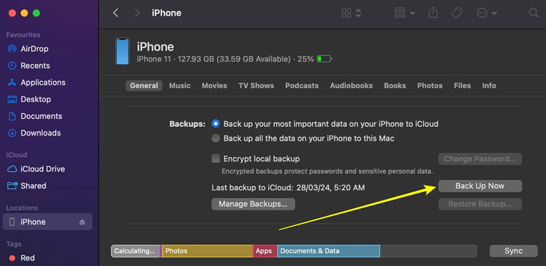Click the icon view grid button

(x=346, y=13)
